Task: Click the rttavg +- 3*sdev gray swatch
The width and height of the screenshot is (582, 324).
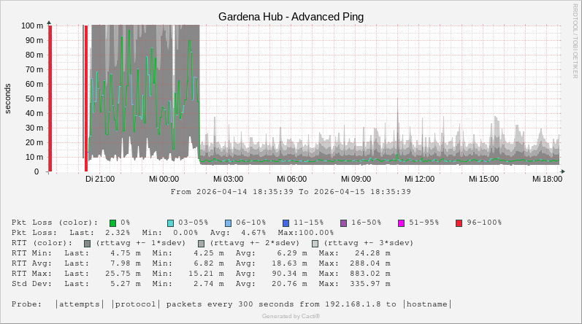Action: click(x=315, y=243)
